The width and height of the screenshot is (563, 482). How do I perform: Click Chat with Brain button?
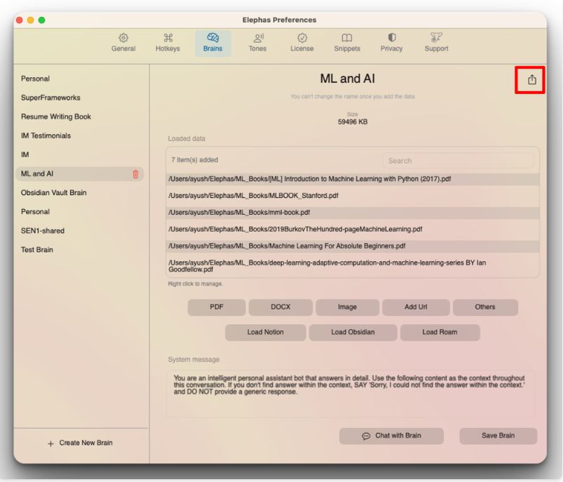click(x=391, y=436)
